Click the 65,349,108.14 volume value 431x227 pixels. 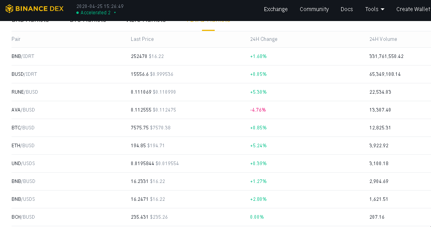click(x=385, y=74)
